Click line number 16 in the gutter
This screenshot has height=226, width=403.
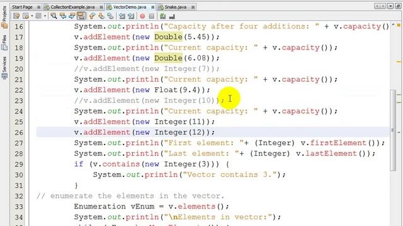(x=19, y=26)
